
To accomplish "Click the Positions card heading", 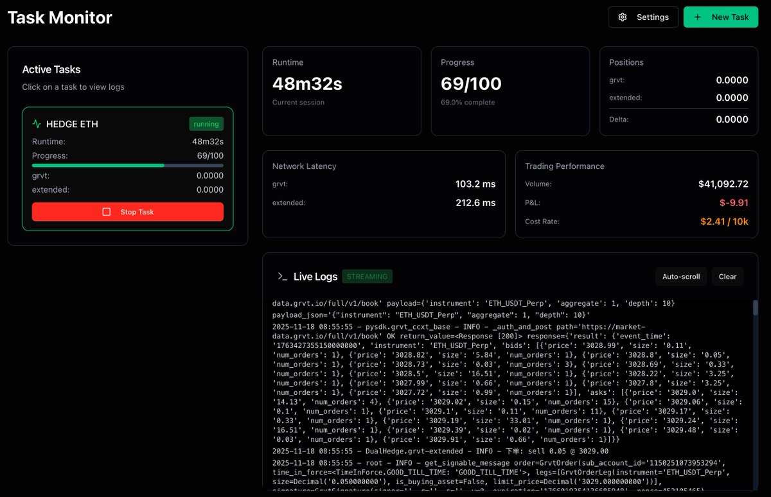I will (626, 62).
